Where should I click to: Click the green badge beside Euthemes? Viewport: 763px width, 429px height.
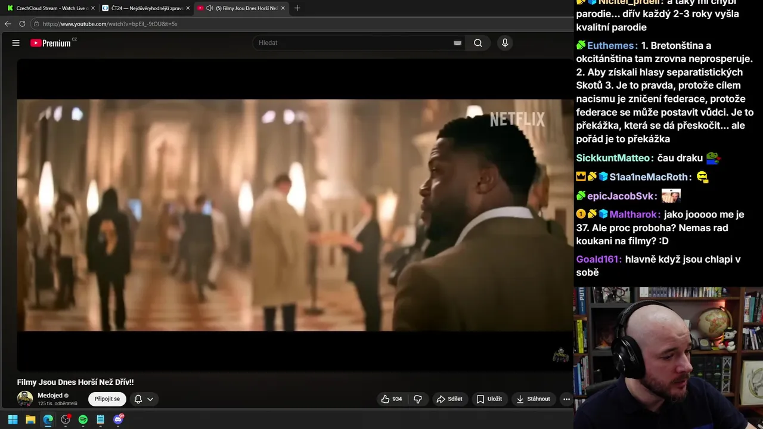tap(581, 46)
